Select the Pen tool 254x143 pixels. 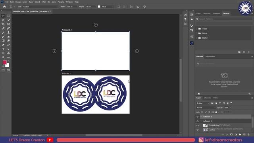pyautogui.click(x=8, y=45)
